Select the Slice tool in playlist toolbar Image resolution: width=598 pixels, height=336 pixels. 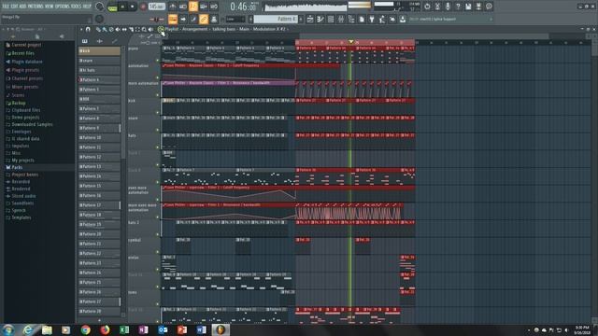[x=131, y=29]
